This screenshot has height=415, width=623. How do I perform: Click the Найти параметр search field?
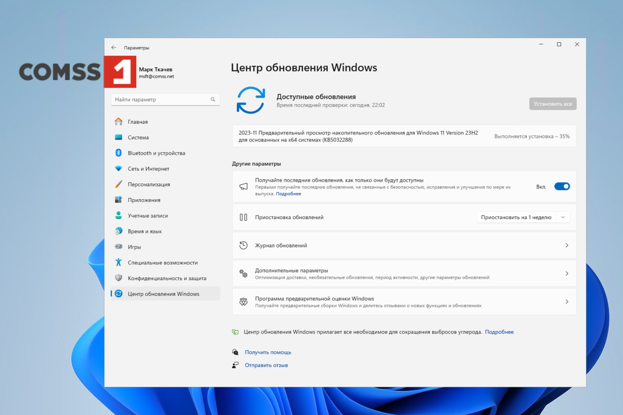pyautogui.click(x=165, y=100)
